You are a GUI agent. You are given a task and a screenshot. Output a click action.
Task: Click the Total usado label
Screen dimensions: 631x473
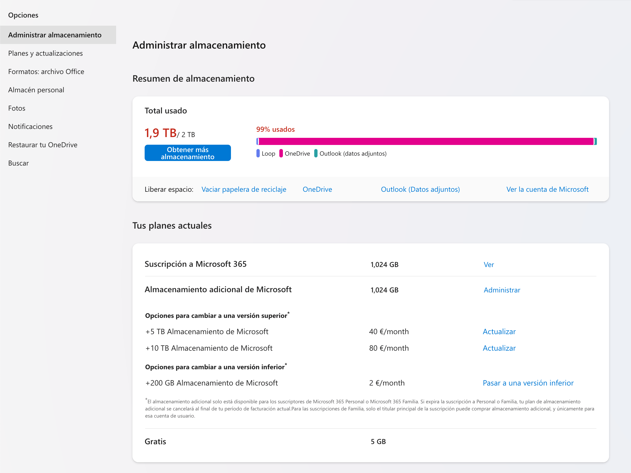point(166,111)
